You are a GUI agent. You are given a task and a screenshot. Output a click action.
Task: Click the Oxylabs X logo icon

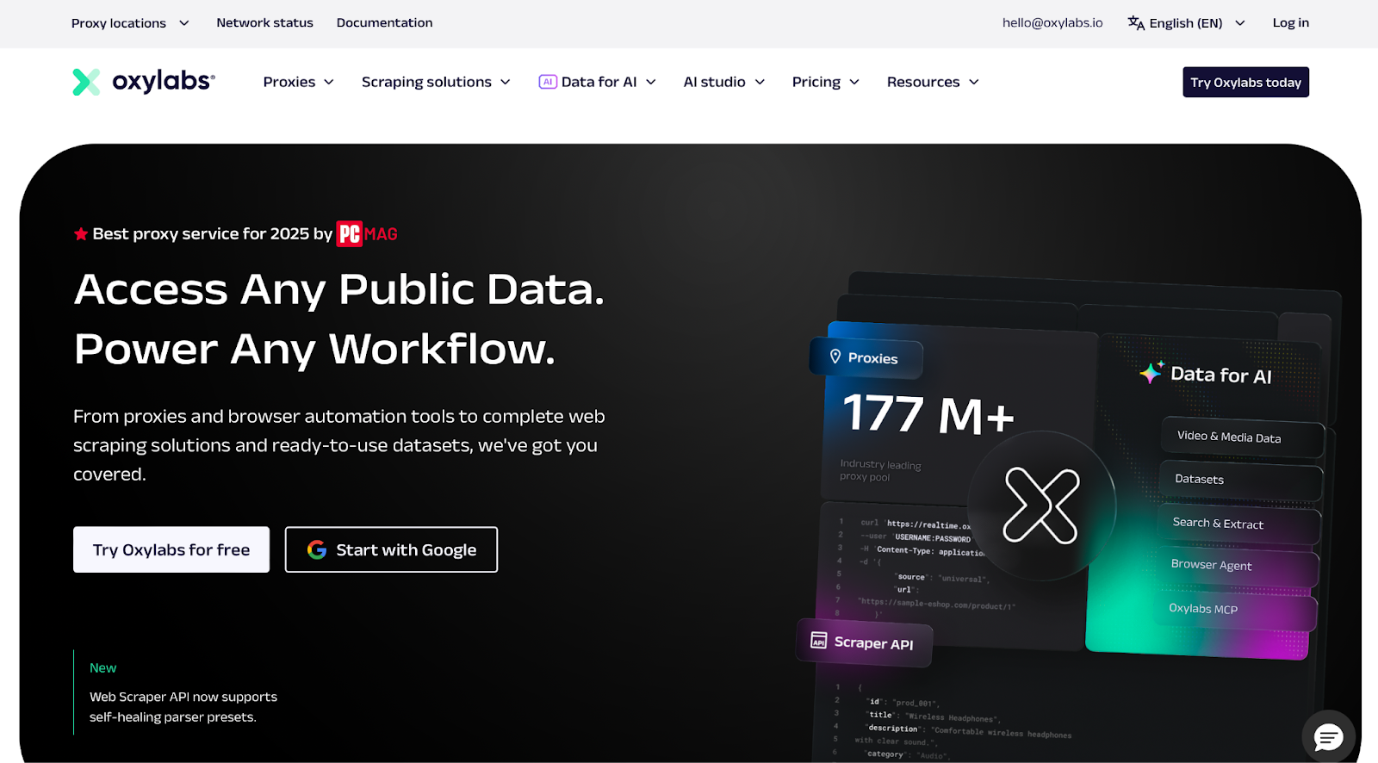coord(86,82)
